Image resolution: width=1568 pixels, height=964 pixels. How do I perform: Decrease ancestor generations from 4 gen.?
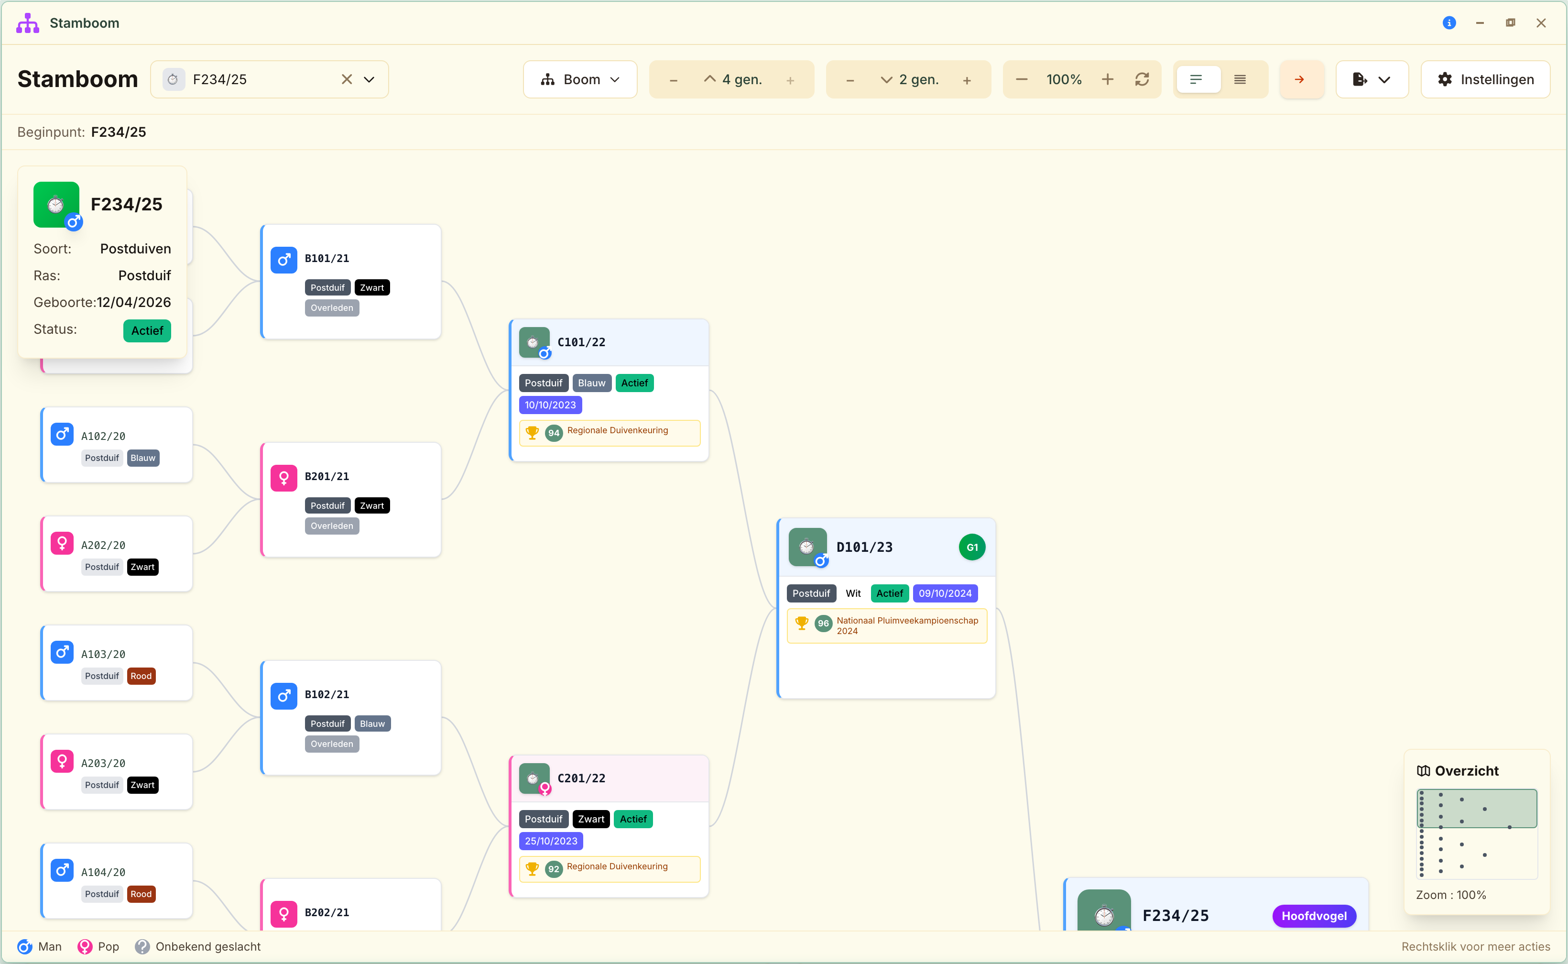(x=673, y=80)
